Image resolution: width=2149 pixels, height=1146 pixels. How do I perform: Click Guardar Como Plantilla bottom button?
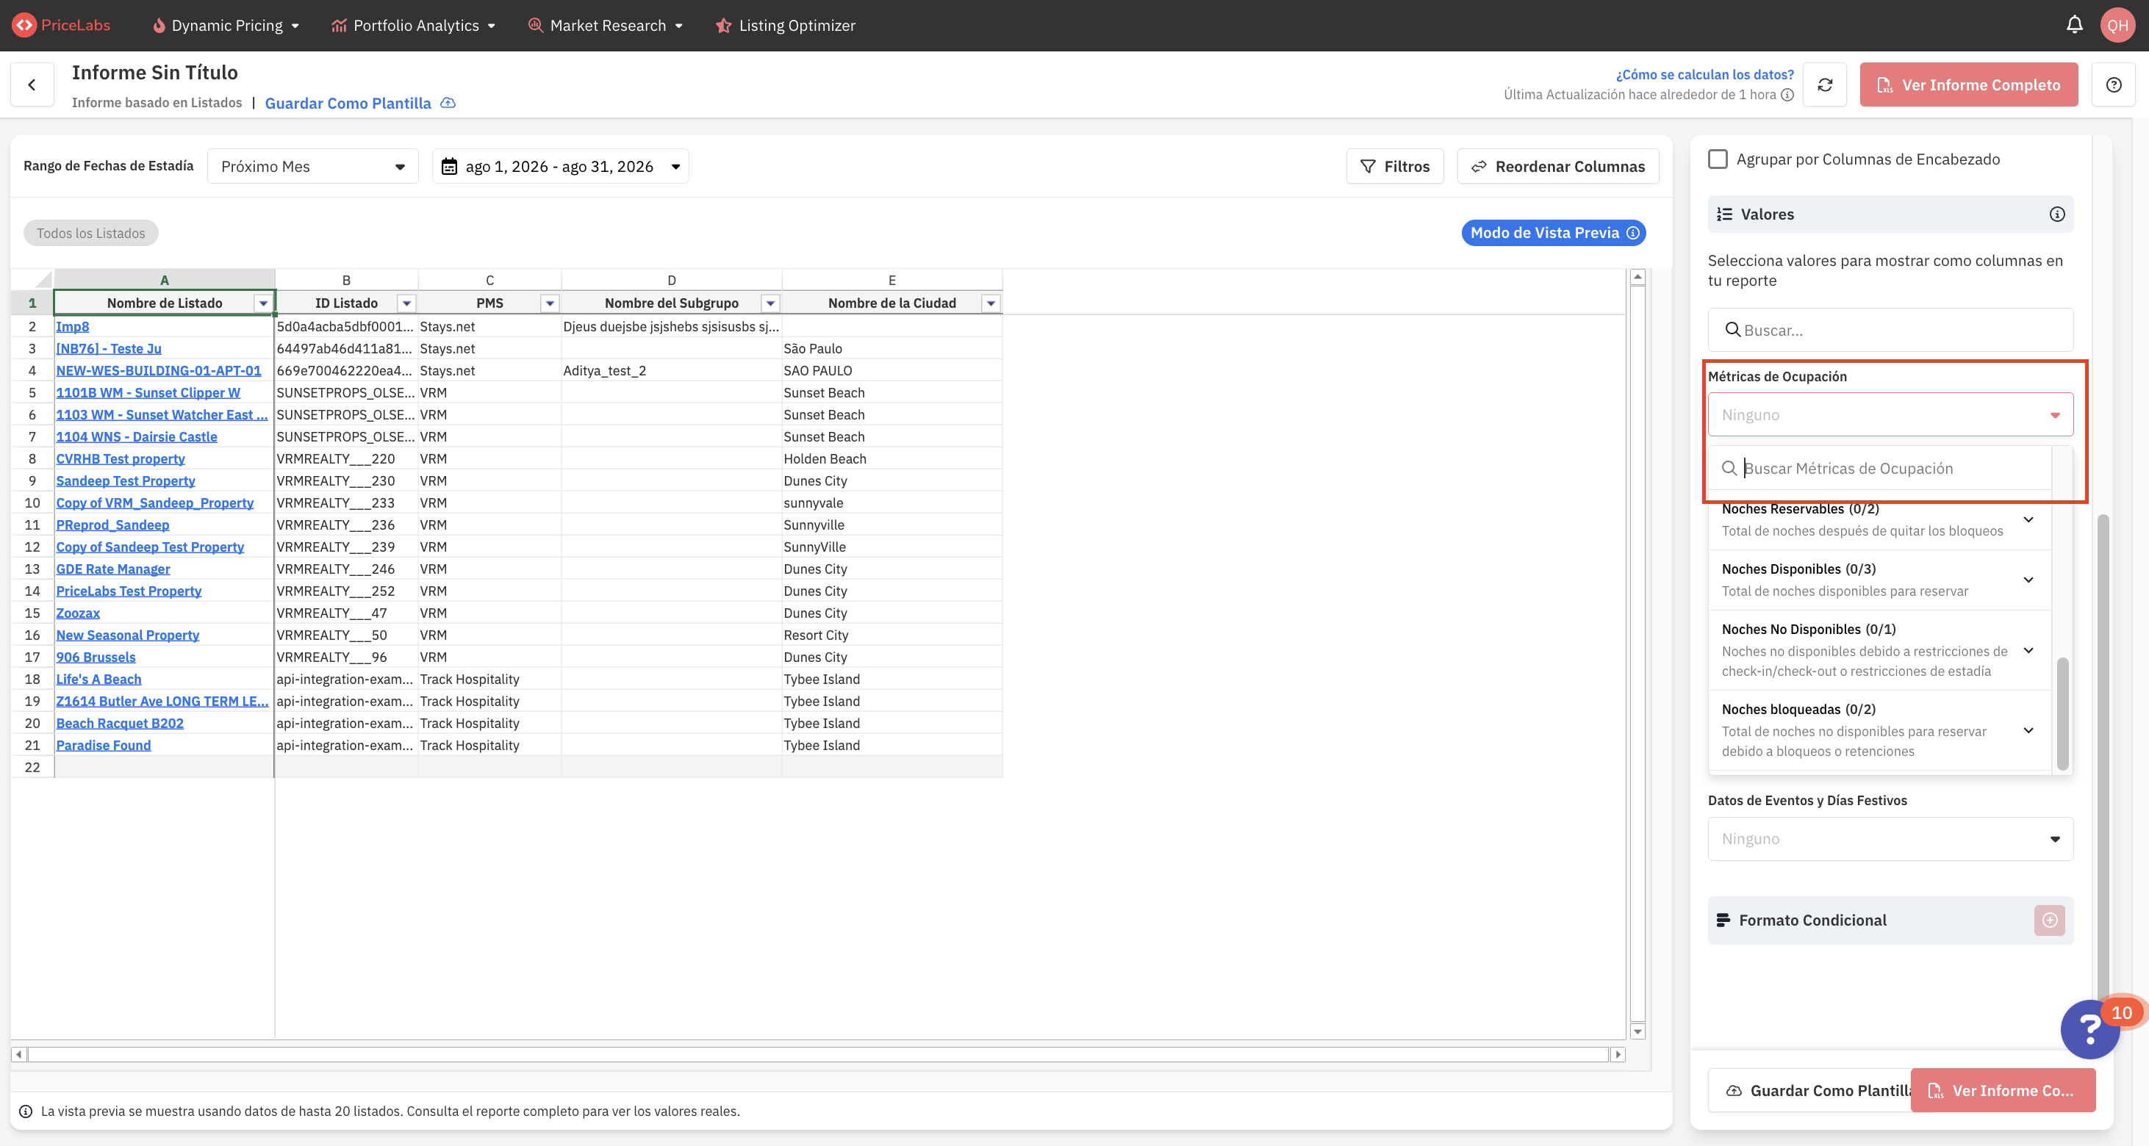click(x=1809, y=1090)
